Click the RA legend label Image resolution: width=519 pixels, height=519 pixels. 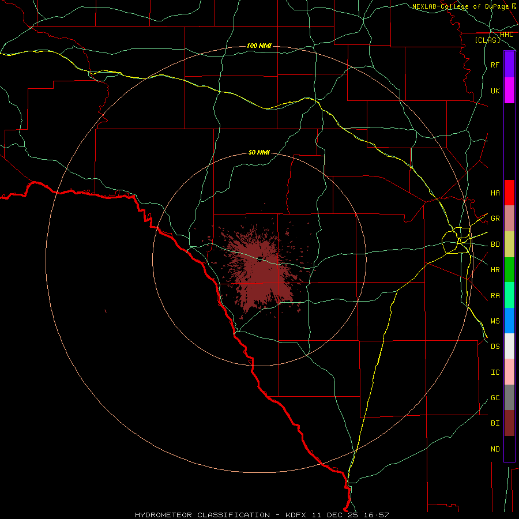click(495, 296)
